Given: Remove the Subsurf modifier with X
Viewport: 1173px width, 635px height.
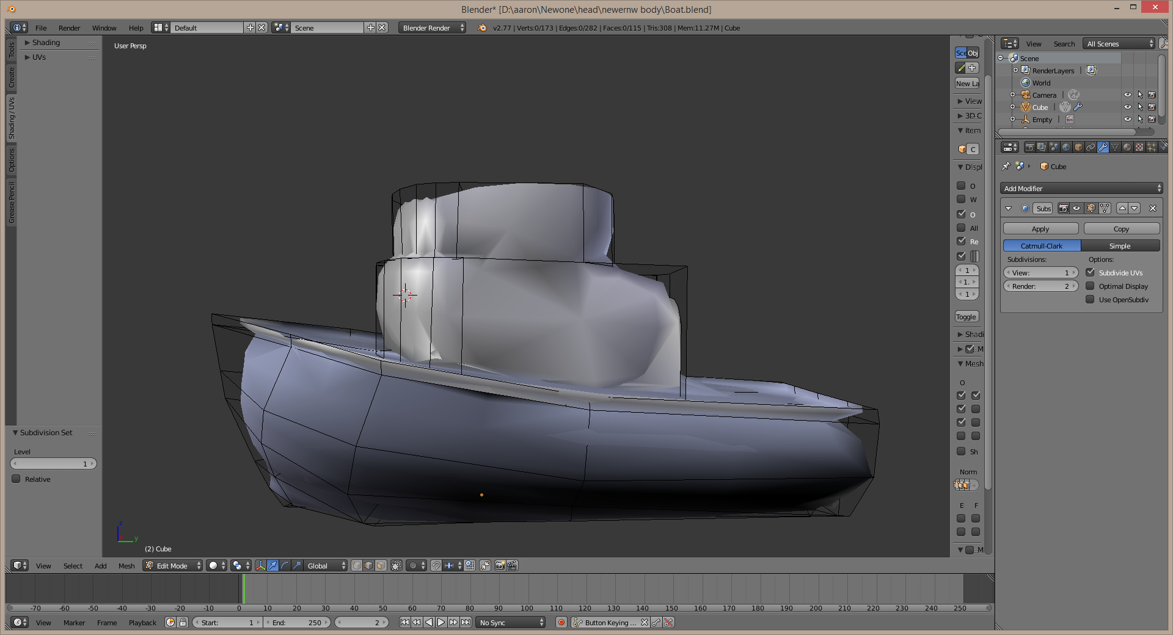Looking at the screenshot, I should tap(1153, 208).
